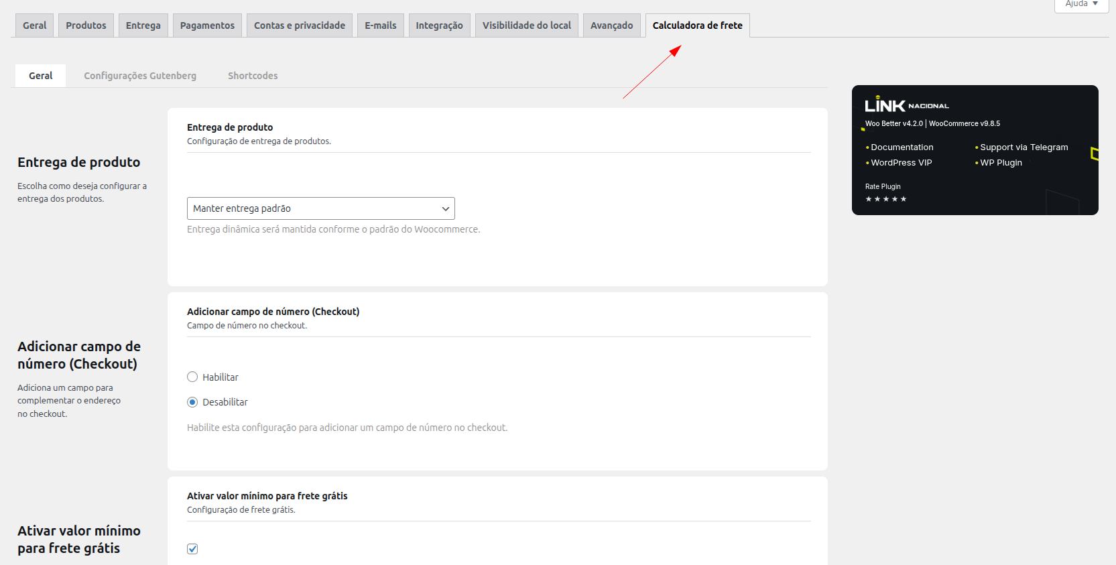
Task: Open Contas e privacidade tab
Action: tap(300, 25)
